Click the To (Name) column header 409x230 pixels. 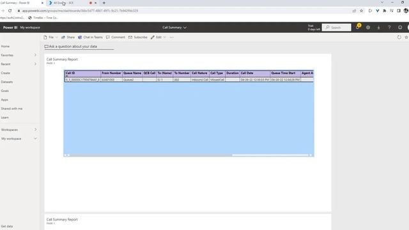(x=165, y=73)
